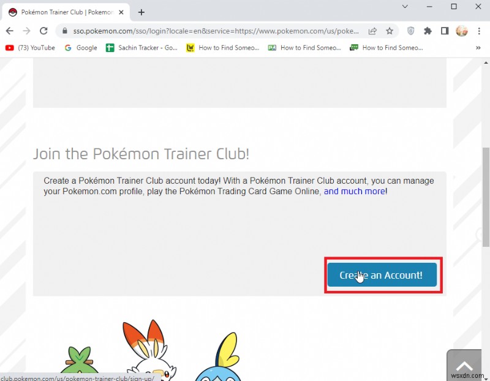Open the shield privacy extension
490x381 pixels.
[x=410, y=31]
